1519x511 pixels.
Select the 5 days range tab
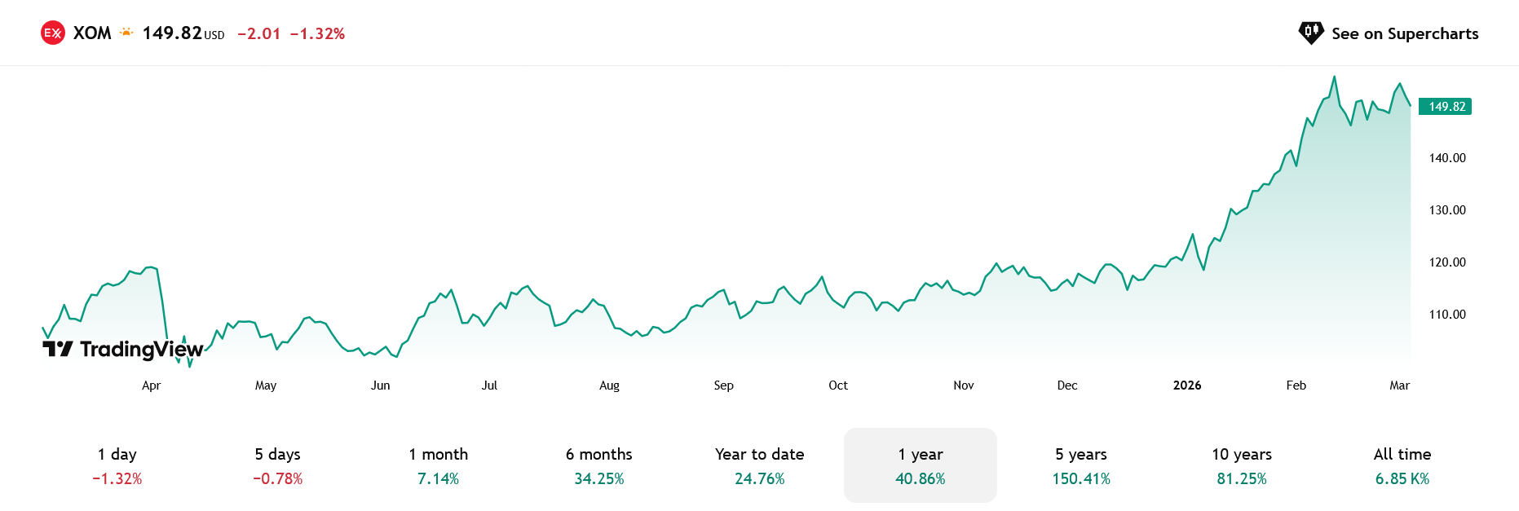[277, 465]
